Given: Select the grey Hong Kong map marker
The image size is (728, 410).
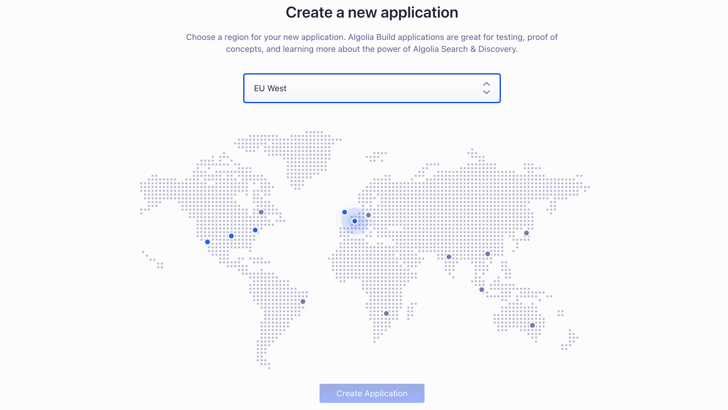Looking at the screenshot, I should tap(487, 254).
